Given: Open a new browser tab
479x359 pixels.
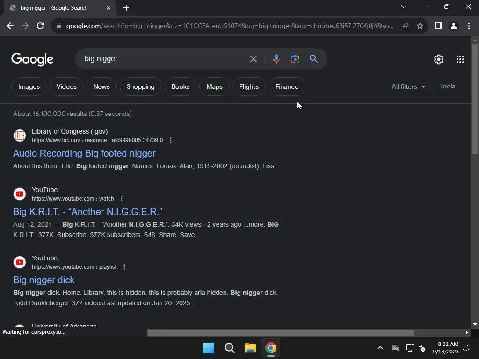Looking at the screenshot, I should click(126, 8).
